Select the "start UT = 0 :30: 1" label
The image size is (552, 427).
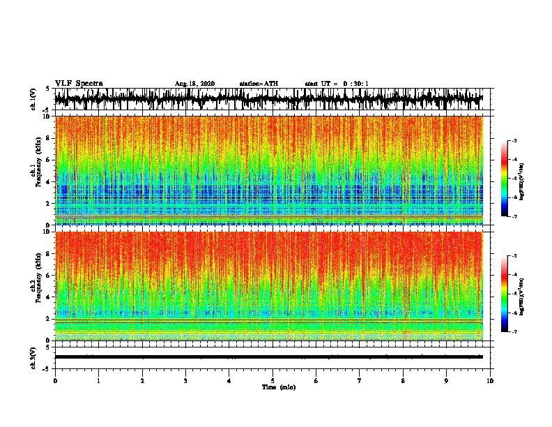pyautogui.click(x=337, y=84)
